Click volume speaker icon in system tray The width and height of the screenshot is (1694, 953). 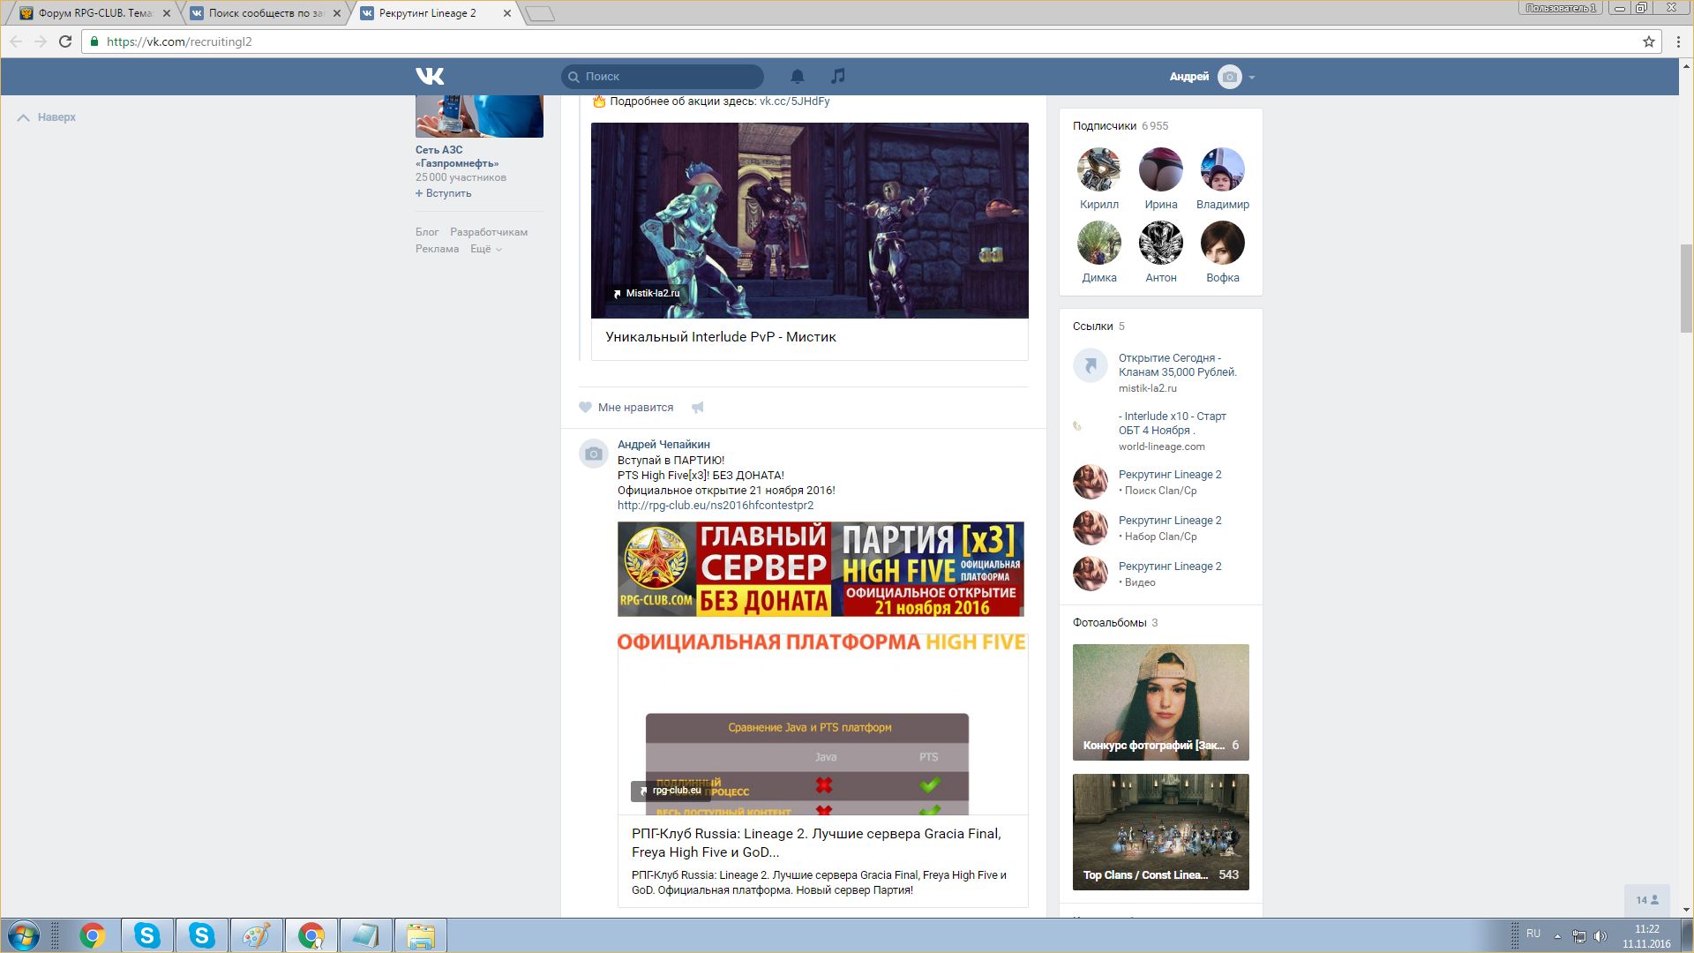click(1600, 935)
